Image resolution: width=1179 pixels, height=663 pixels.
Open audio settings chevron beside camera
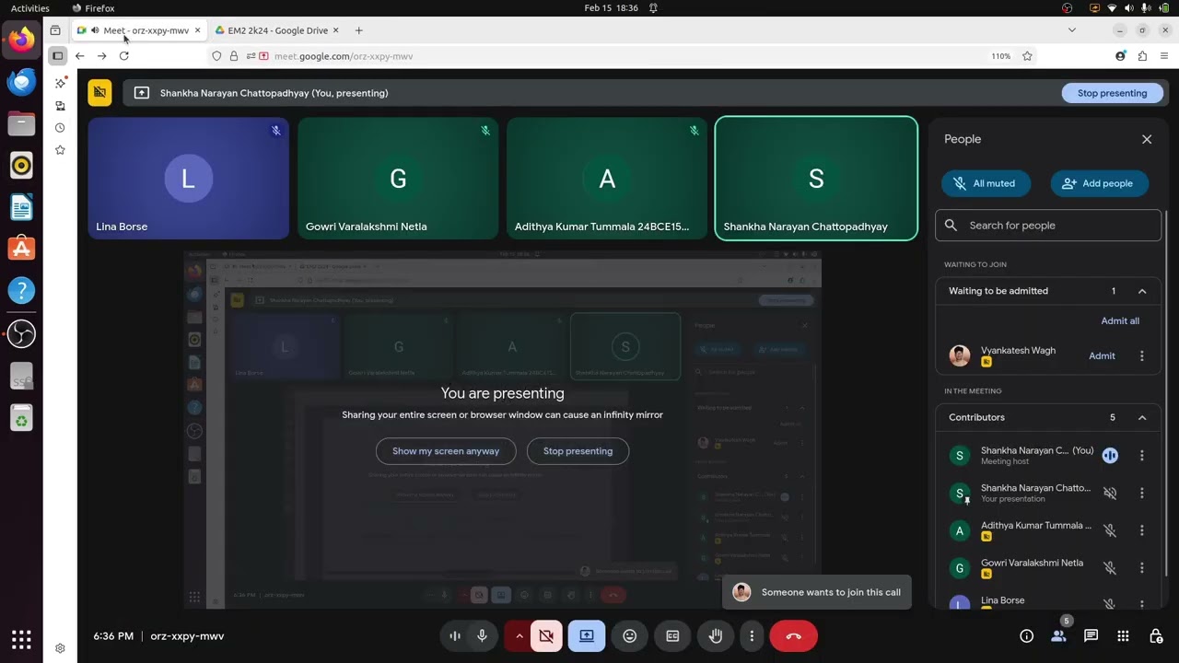pos(519,636)
